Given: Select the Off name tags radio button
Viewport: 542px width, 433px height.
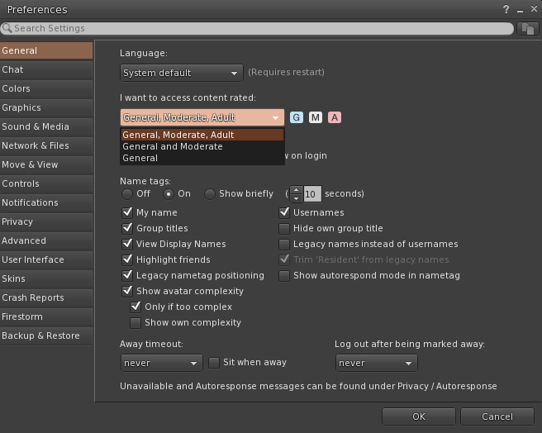Looking at the screenshot, I should point(126,194).
